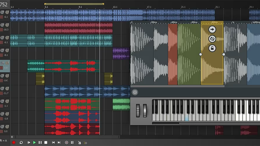Mute the track showing -1.1
The image size is (260, 146).
click(2, 101)
